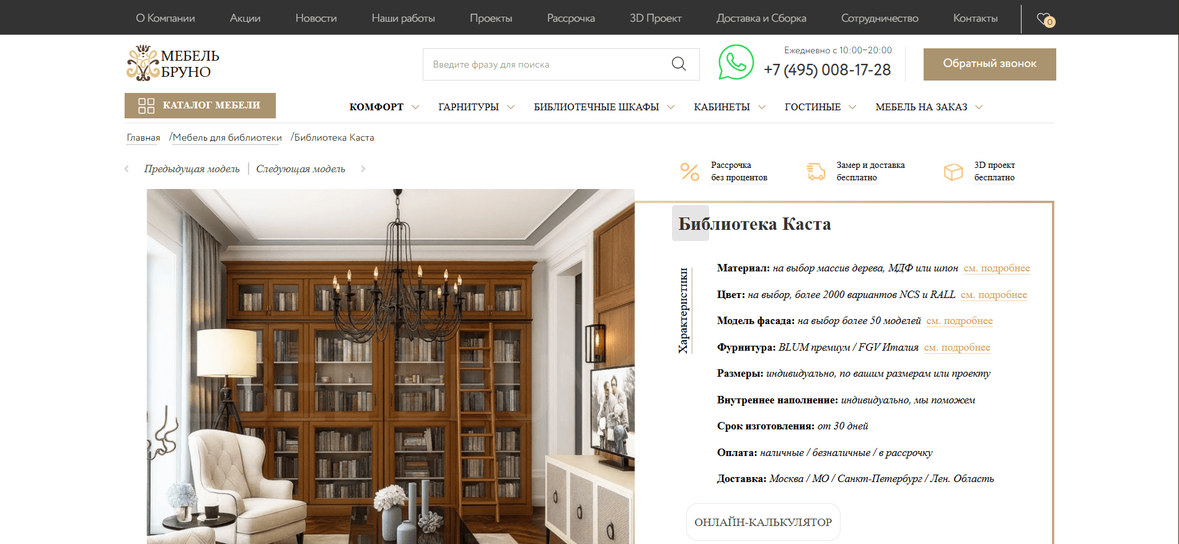Click the 3D project box icon

point(953,172)
